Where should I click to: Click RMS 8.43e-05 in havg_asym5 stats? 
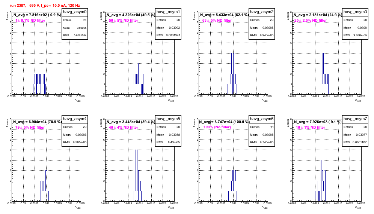point(168,143)
